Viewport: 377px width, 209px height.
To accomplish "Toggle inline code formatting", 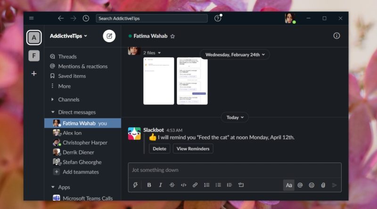I will pos(183,185).
